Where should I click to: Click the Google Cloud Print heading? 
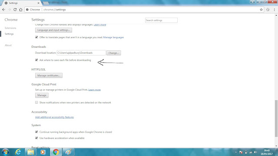pyautogui.click(x=44, y=84)
